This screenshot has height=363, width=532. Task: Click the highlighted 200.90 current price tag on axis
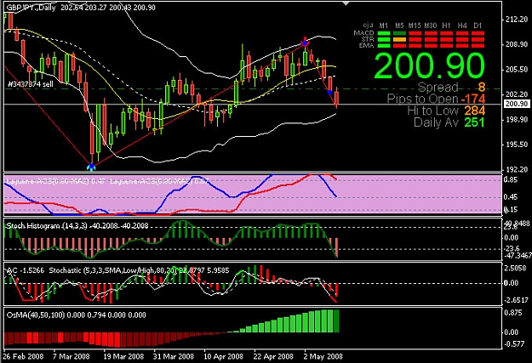(x=517, y=104)
